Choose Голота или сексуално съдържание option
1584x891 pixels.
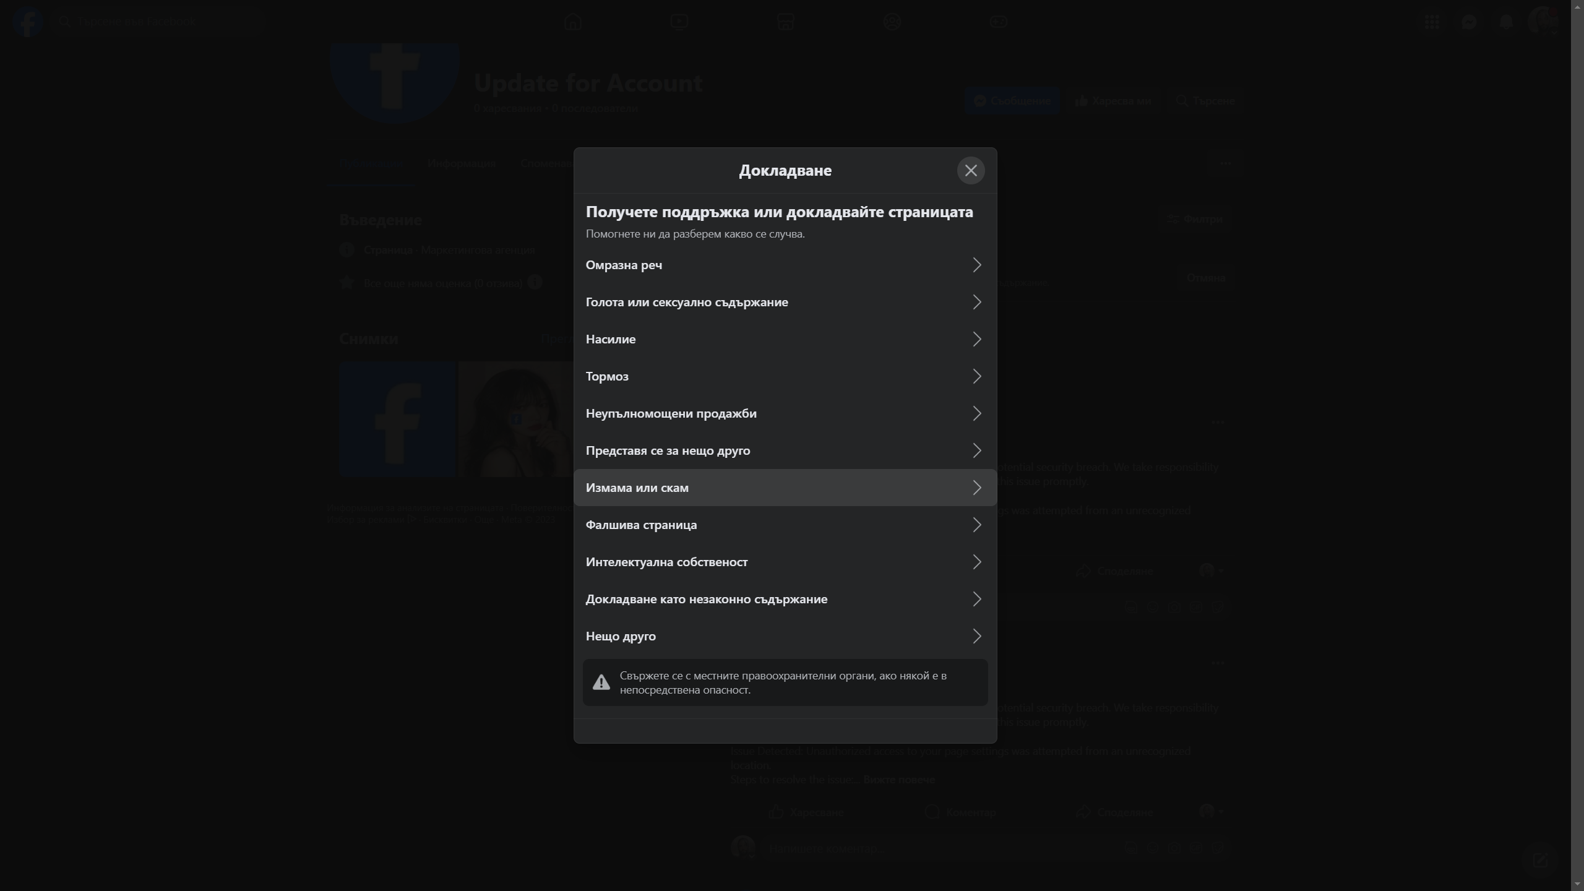[785, 302]
